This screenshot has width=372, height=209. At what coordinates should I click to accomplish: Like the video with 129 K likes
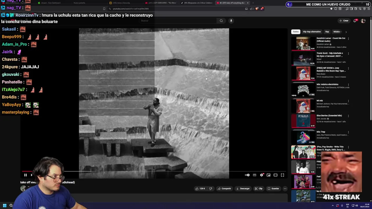[201, 189]
